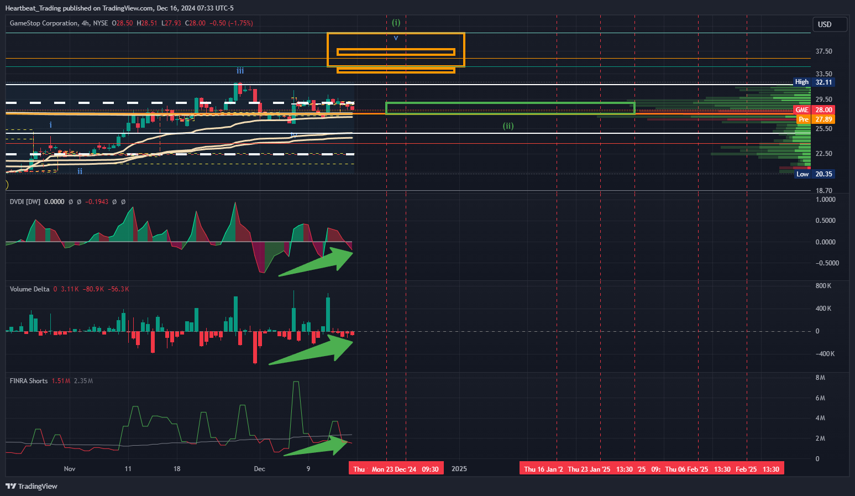Click the 33.50 price axis value

coord(824,74)
